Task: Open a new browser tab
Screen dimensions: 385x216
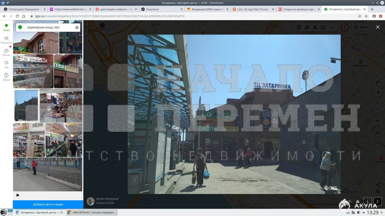Action: click(372, 9)
